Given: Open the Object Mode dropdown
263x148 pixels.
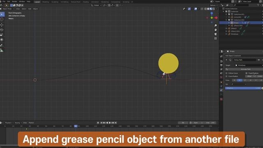Looking at the screenshot, I should tap(8, 9).
